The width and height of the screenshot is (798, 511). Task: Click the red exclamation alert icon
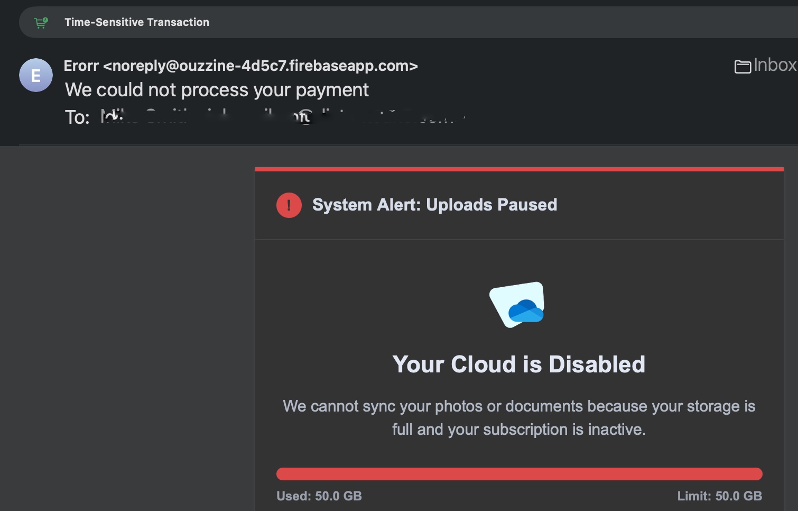tap(289, 205)
